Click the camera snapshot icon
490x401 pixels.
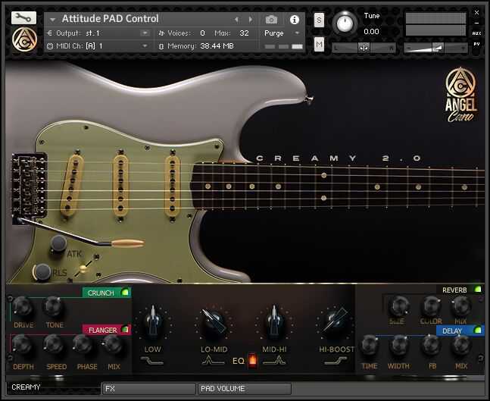pos(271,20)
